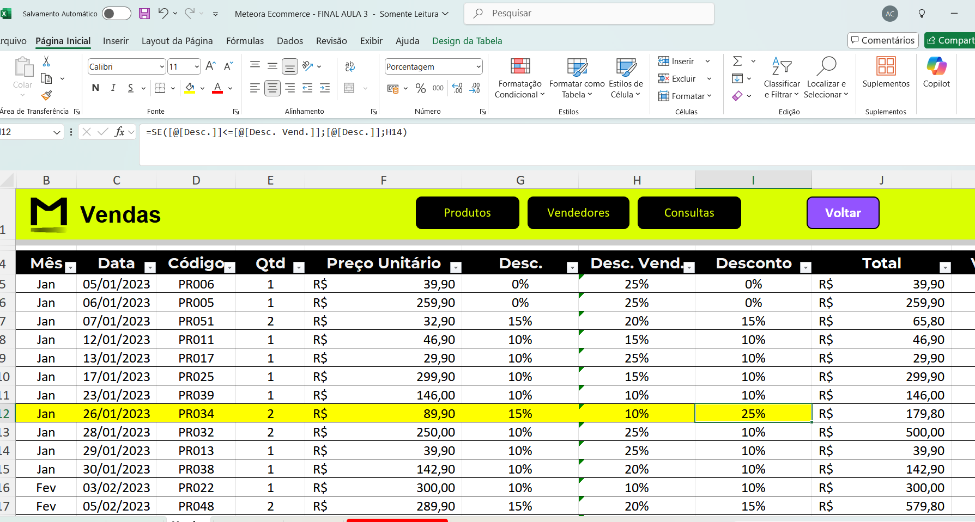The image size is (975, 522).
Task: Align text left icon
Action: [x=255, y=88]
